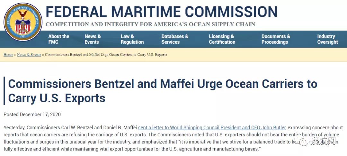
Task: Click the Posted December 17, 2020 date
Action: click(x=32, y=115)
